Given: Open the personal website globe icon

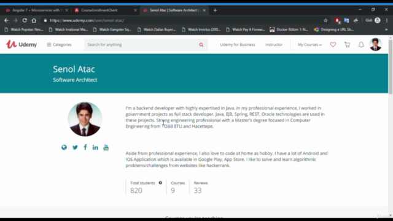Looking at the screenshot, I should [x=64, y=147].
